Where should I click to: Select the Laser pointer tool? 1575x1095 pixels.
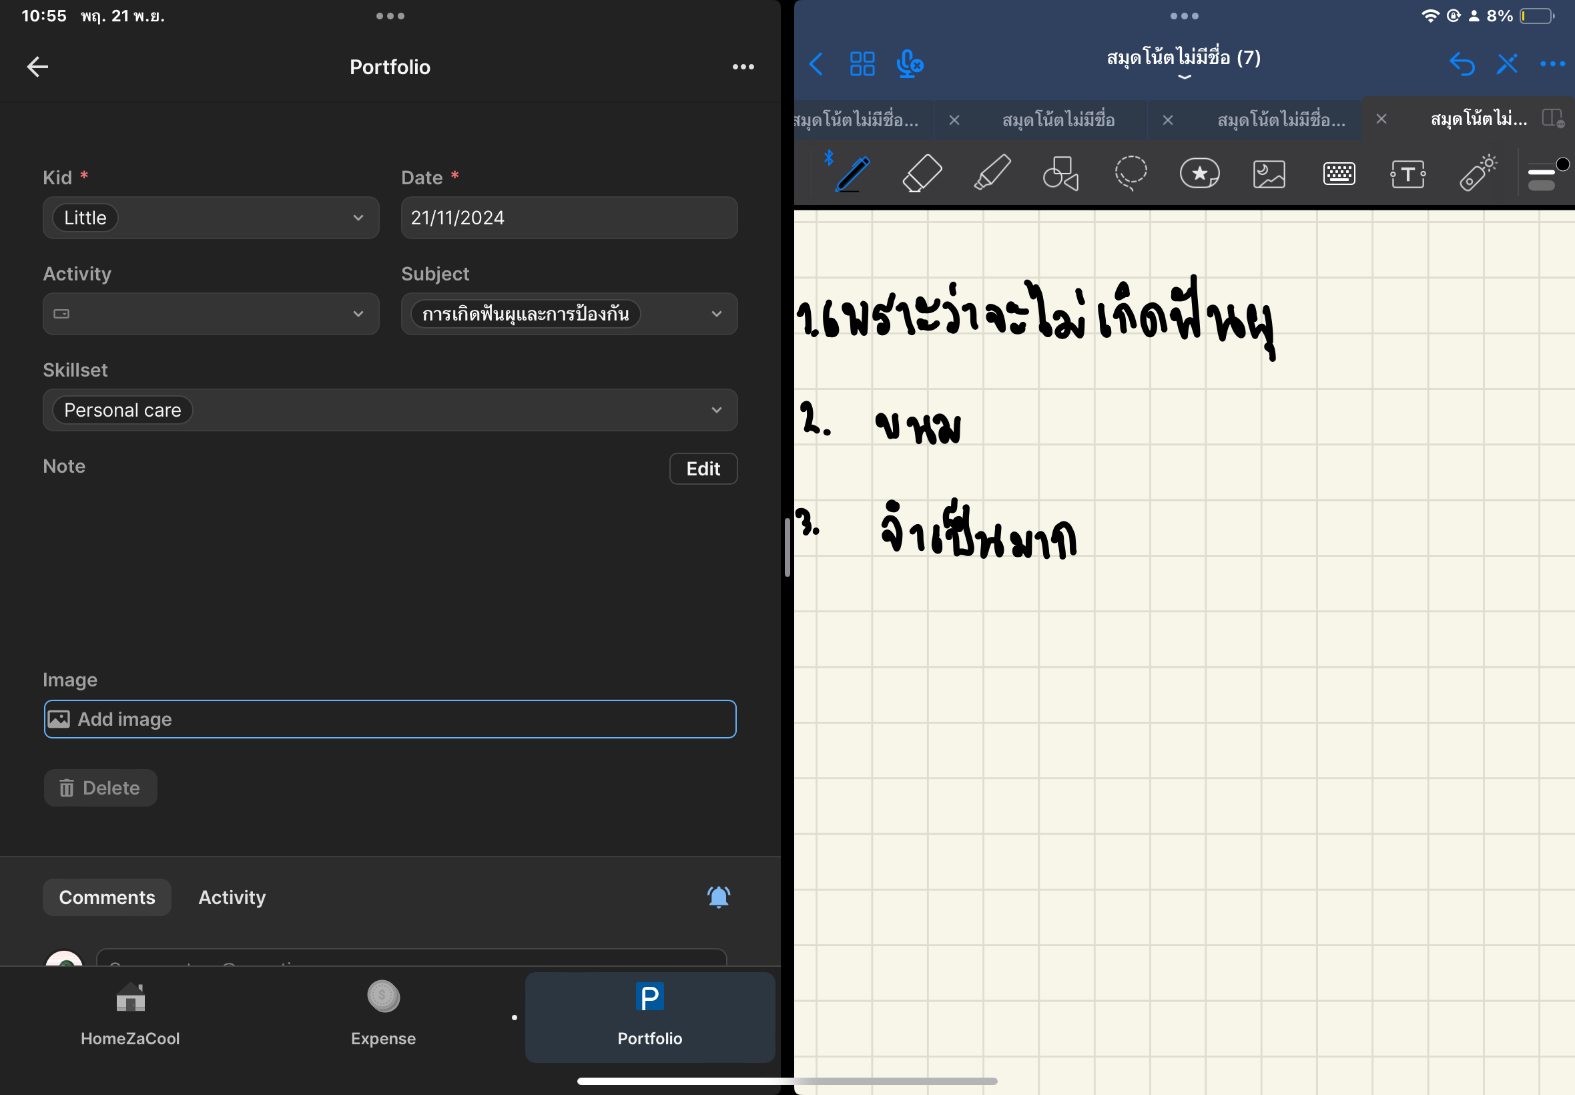coord(1478,173)
